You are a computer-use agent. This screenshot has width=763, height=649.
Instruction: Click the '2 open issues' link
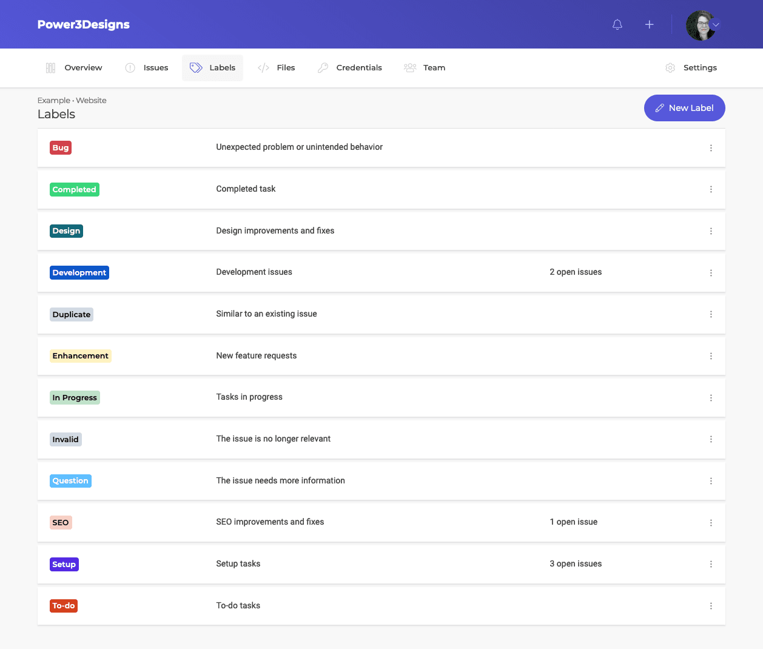tap(576, 272)
